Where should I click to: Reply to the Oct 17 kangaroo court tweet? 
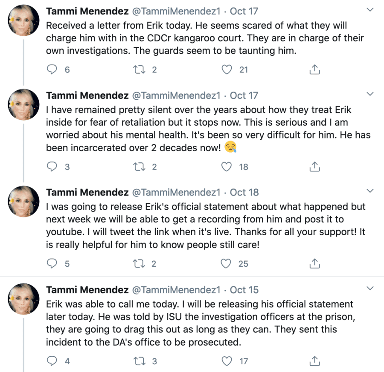[x=52, y=69]
